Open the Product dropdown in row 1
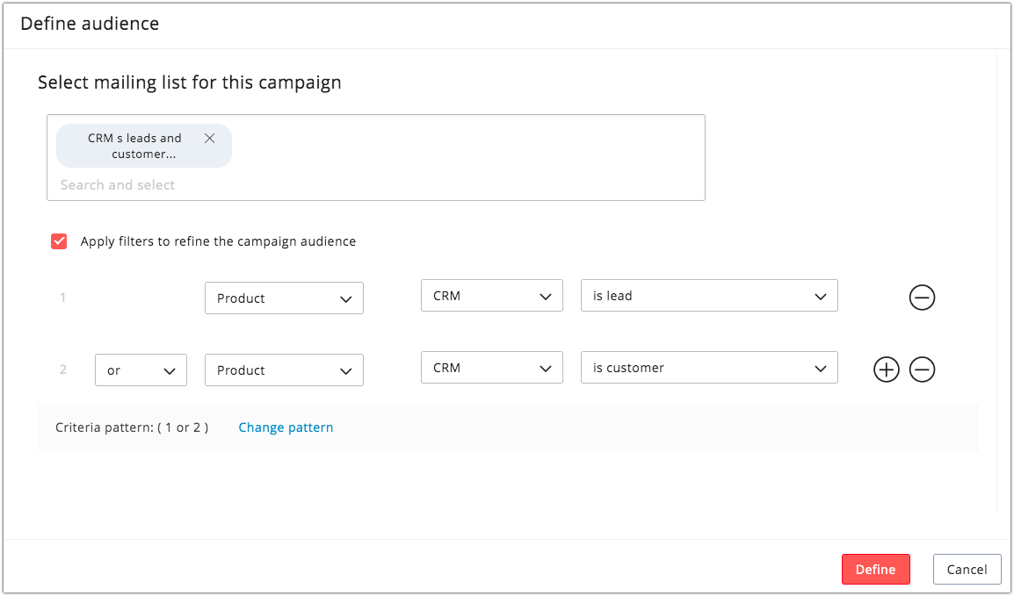The height and width of the screenshot is (596, 1014). 284,298
